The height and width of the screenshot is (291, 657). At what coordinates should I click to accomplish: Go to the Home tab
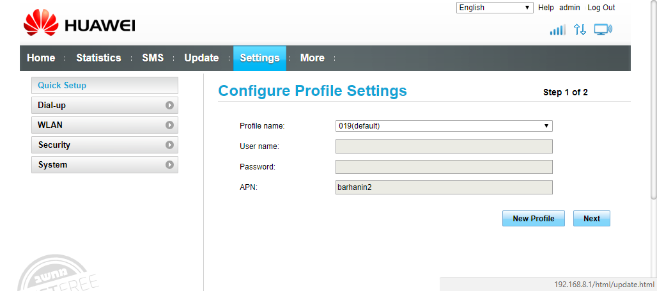pyautogui.click(x=41, y=58)
